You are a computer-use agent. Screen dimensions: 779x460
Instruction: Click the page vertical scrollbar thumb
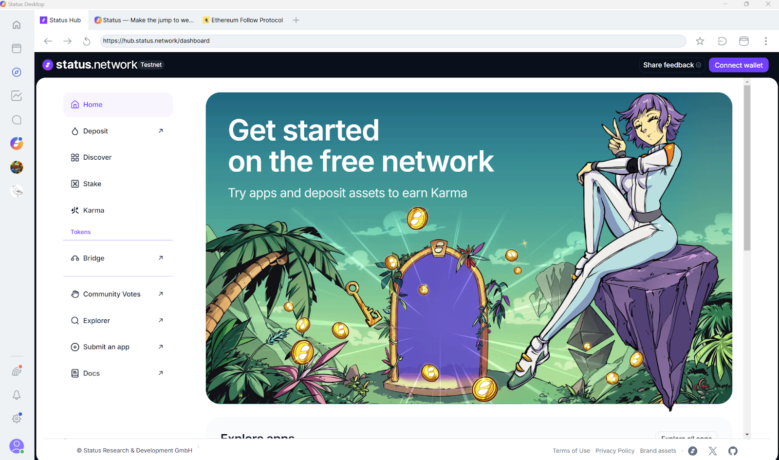[x=747, y=168]
